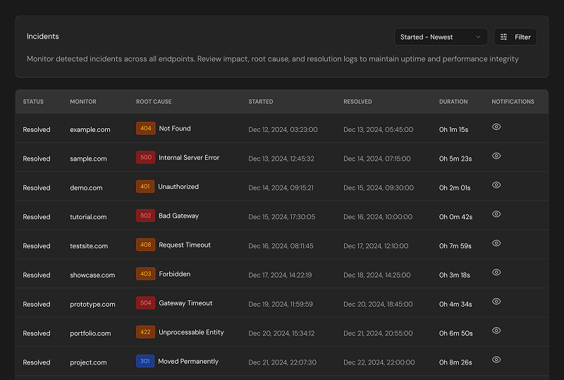Select the tutorial.com monitor cell
This screenshot has height=380, width=564.
click(88, 217)
